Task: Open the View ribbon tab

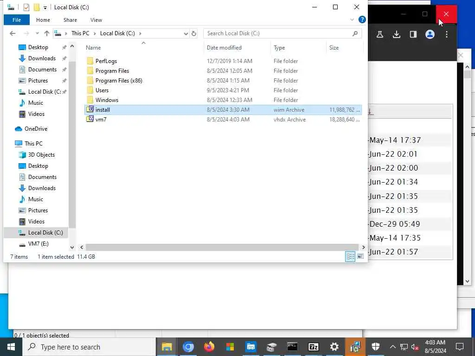Action: click(x=96, y=20)
